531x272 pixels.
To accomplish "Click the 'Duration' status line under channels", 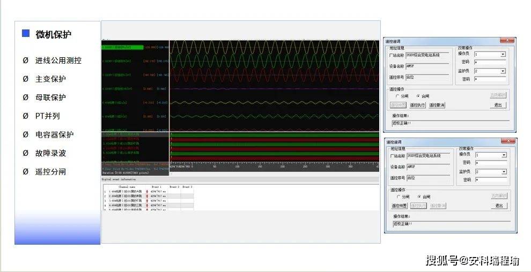I will 126,172.
